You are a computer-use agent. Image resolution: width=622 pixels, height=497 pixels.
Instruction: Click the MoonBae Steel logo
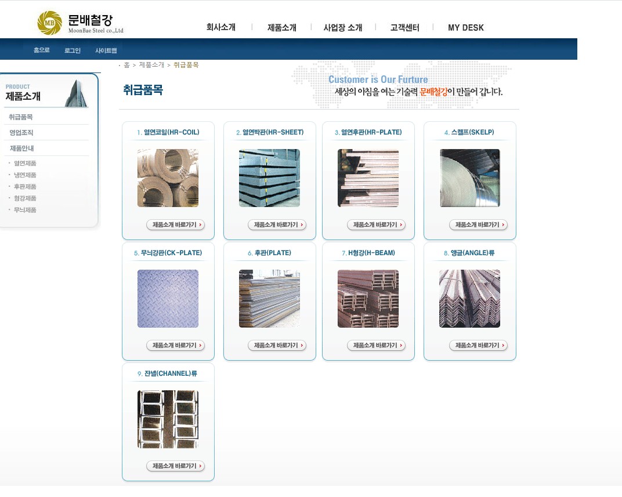pos(80,23)
